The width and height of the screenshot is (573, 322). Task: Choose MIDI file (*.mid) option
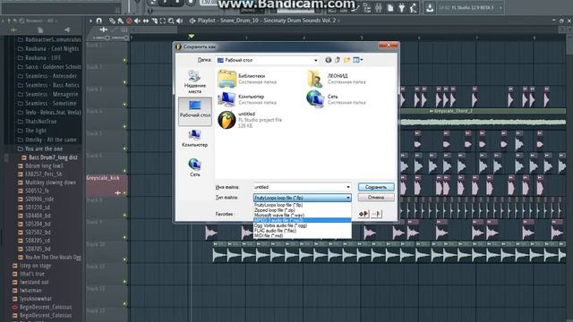click(x=303, y=236)
